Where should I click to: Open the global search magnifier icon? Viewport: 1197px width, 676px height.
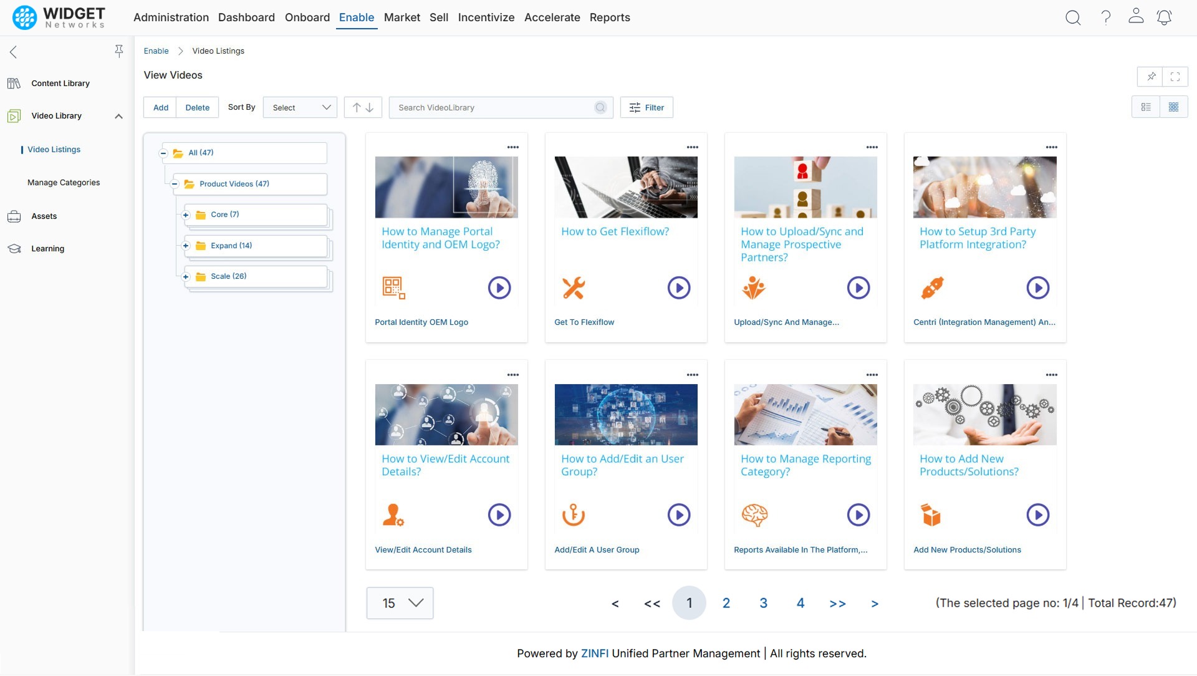[1073, 17]
